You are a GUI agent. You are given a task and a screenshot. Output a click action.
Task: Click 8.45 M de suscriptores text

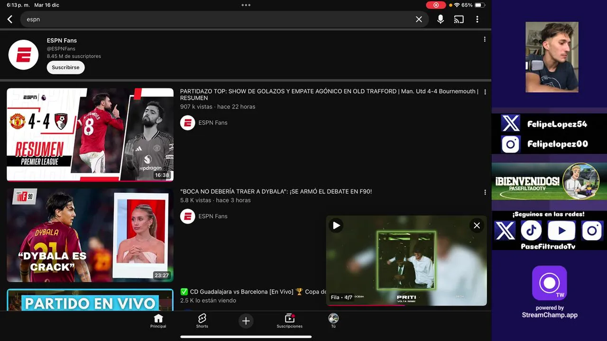tap(74, 56)
